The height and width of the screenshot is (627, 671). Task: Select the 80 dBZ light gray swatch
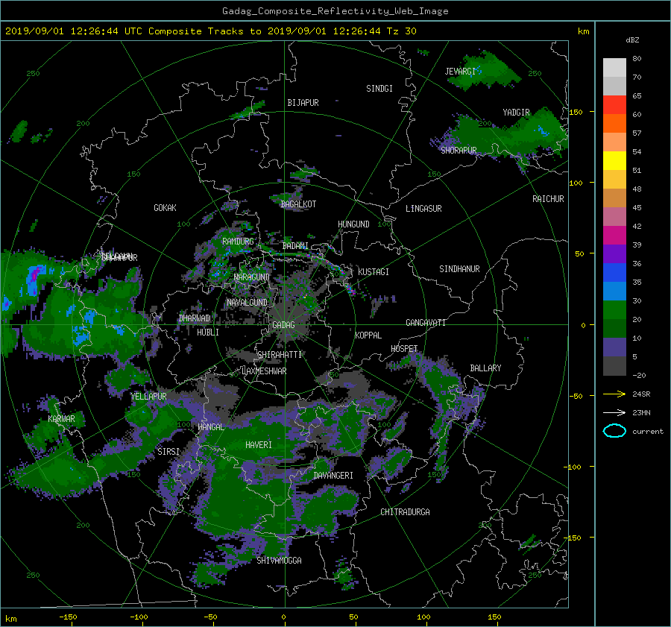[614, 67]
